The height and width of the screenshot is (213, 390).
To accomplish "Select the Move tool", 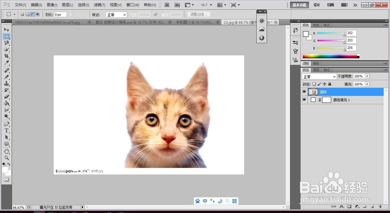I will pos(7,29).
